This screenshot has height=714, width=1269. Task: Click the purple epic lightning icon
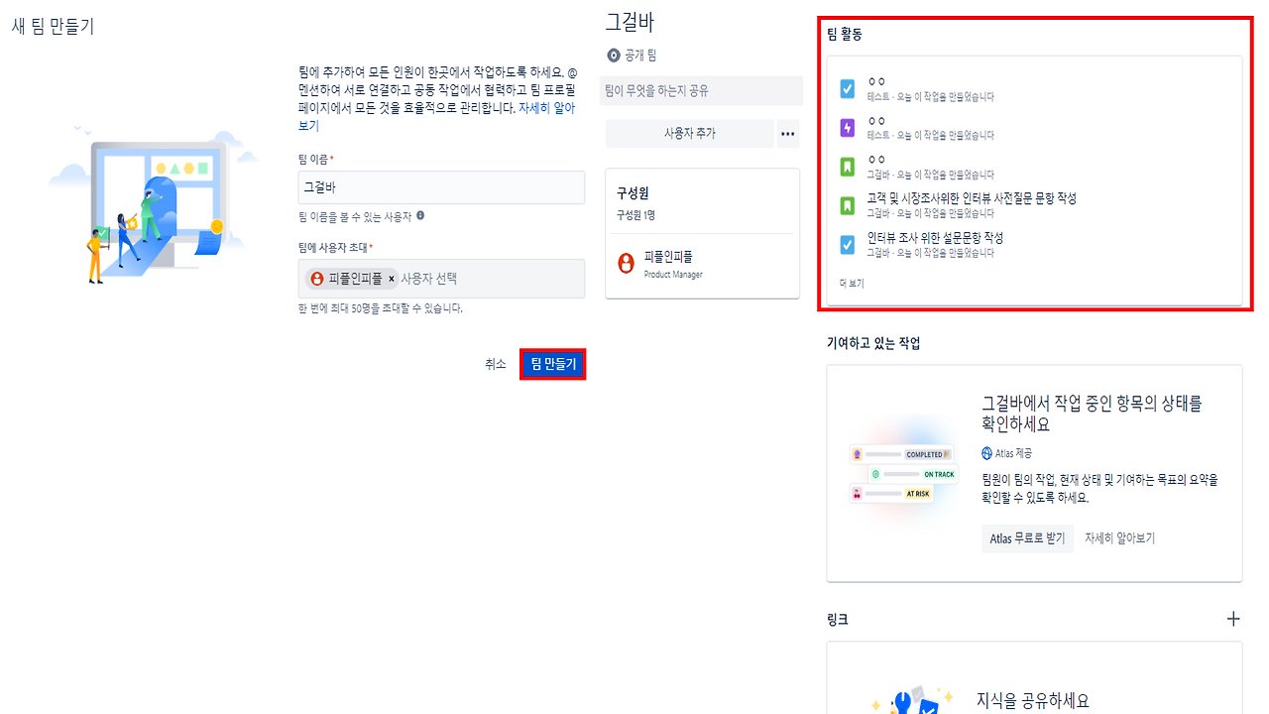click(x=847, y=128)
